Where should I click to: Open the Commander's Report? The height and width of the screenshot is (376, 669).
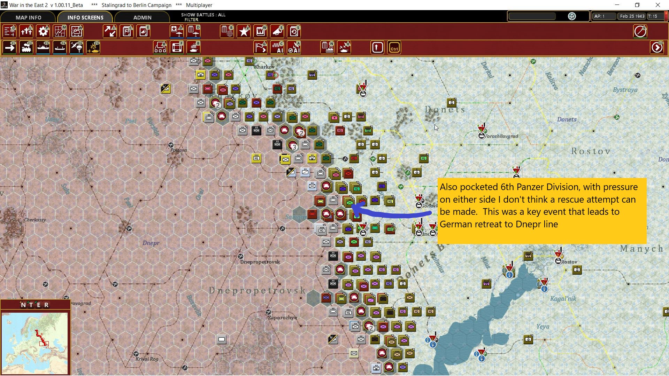tap(126, 31)
